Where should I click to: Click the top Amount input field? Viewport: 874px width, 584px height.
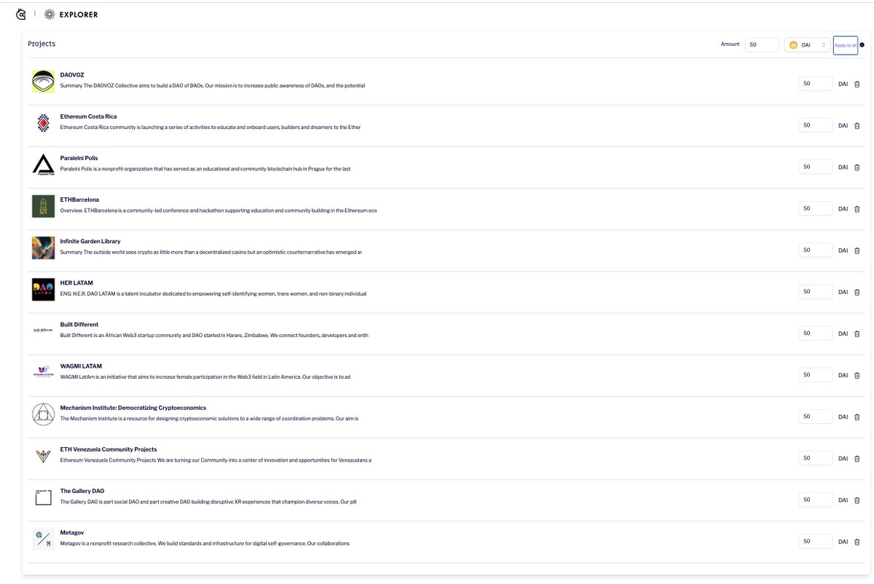click(x=761, y=44)
